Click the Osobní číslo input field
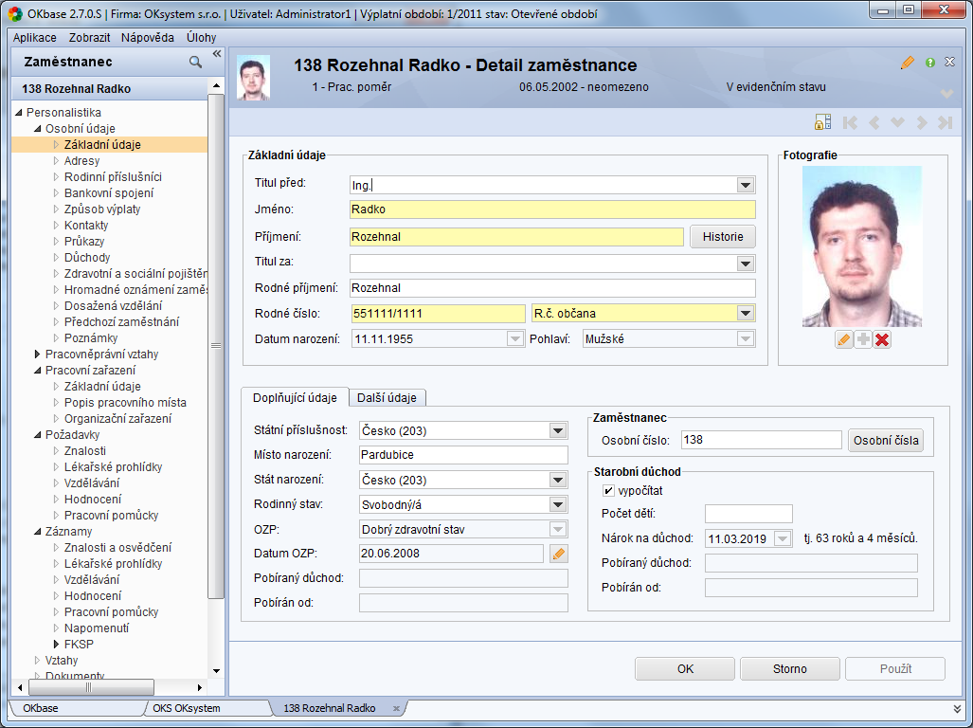The height and width of the screenshot is (728, 973). (x=761, y=440)
